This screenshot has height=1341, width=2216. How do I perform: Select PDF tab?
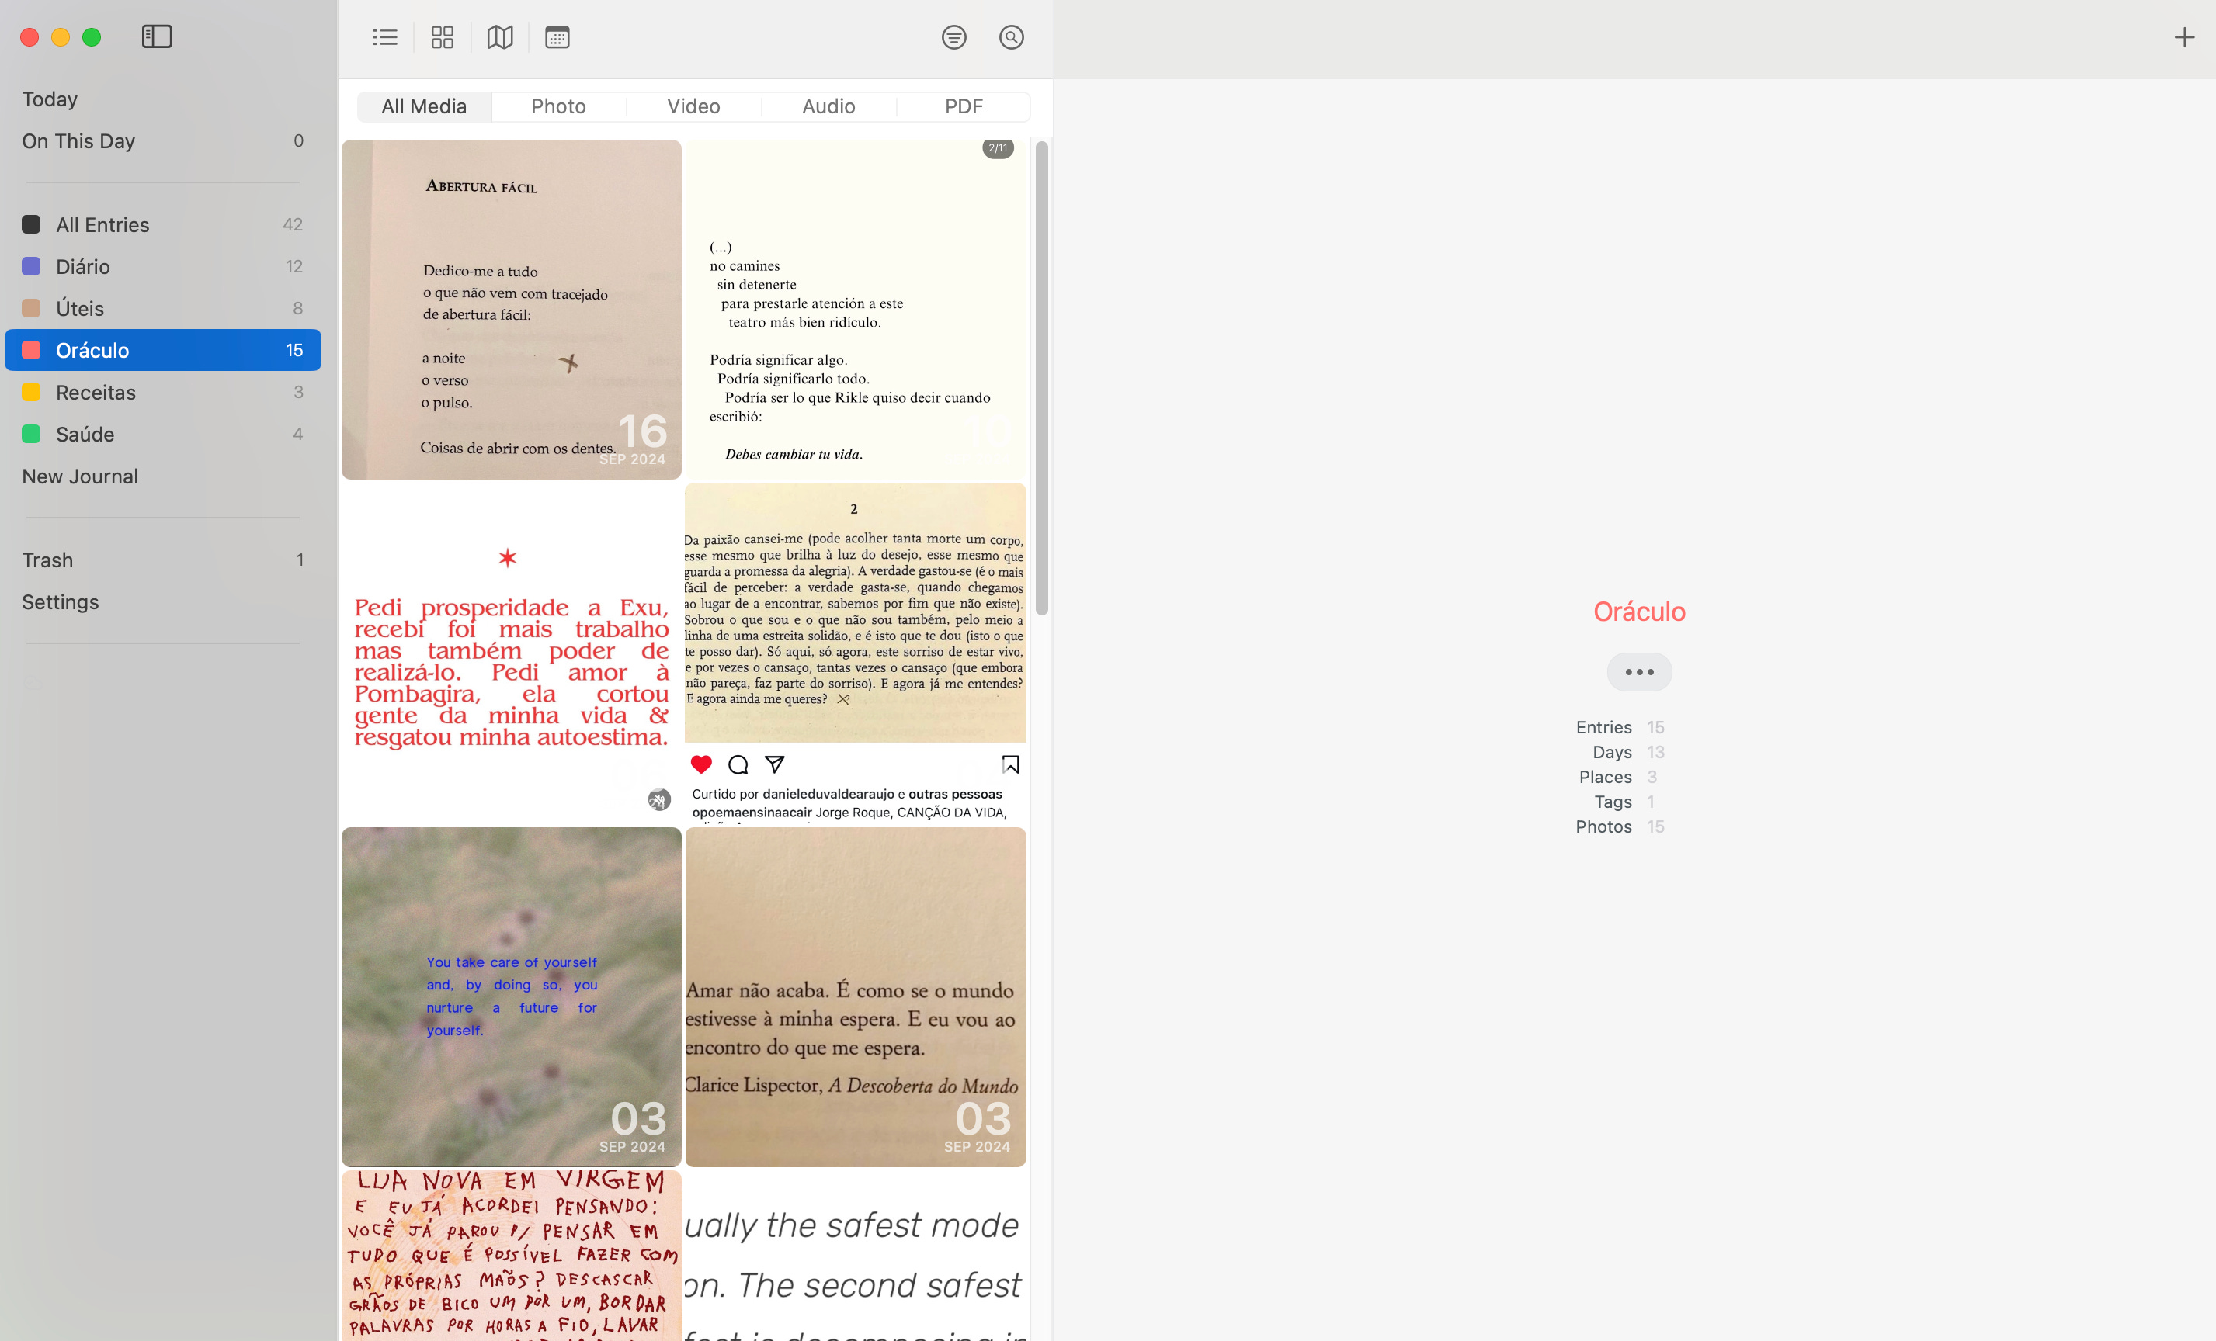point(964,106)
